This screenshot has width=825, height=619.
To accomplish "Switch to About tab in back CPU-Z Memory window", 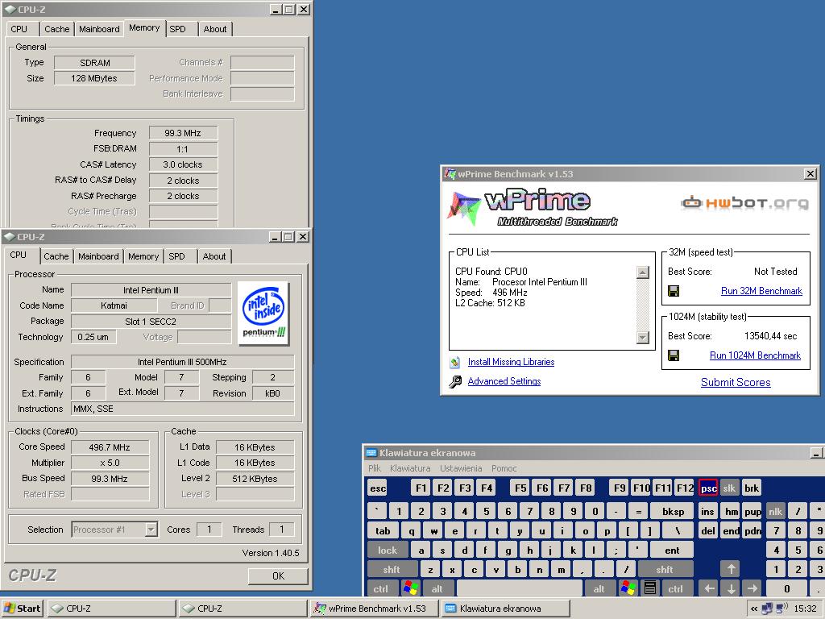I will (214, 29).
